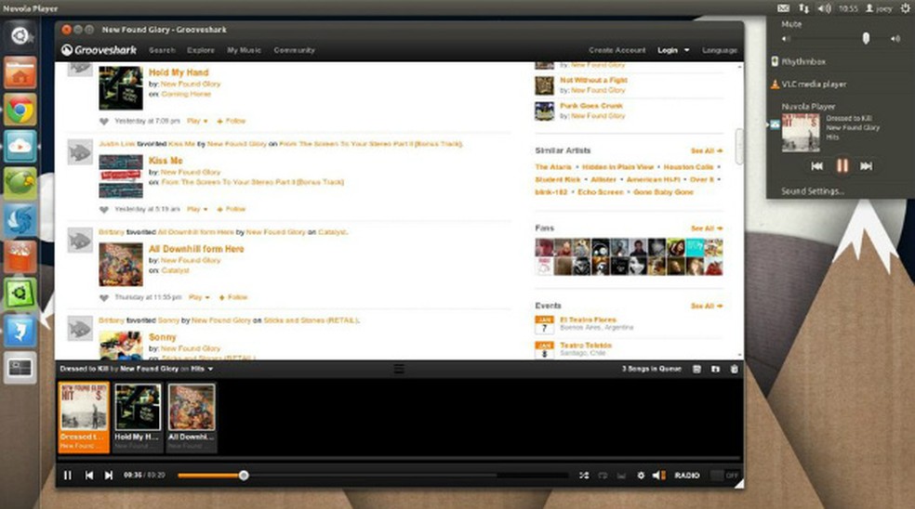Click the add-to-folder queue icon
The height and width of the screenshot is (509, 915).
click(x=715, y=369)
